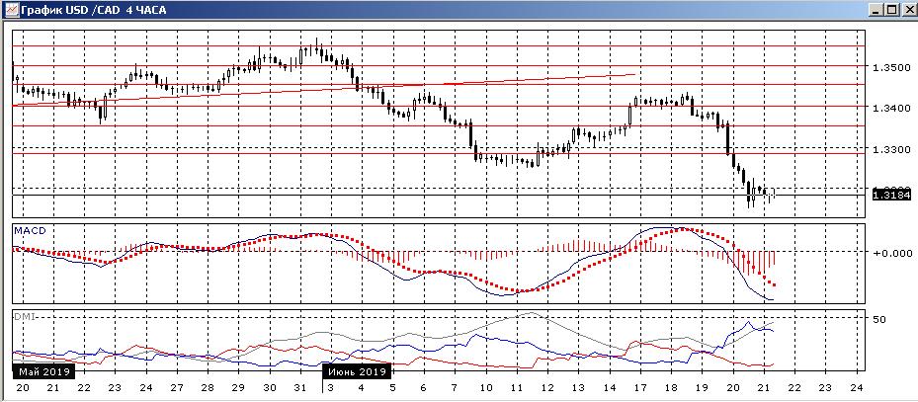Click the 1.3300 price axis label

point(885,149)
